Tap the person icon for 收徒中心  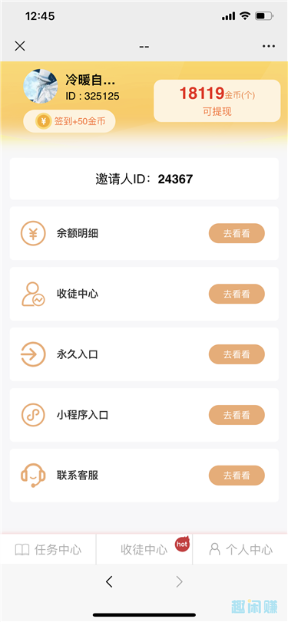(33, 294)
